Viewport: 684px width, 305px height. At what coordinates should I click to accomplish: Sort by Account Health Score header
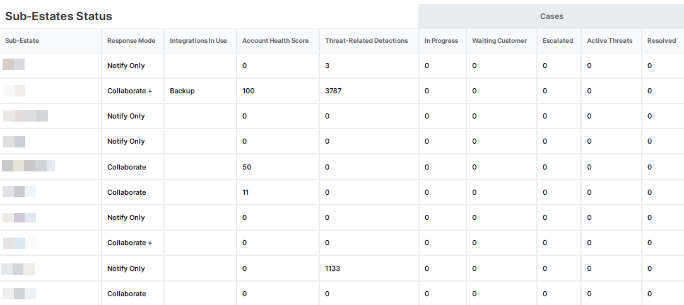click(x=276, y=41)
